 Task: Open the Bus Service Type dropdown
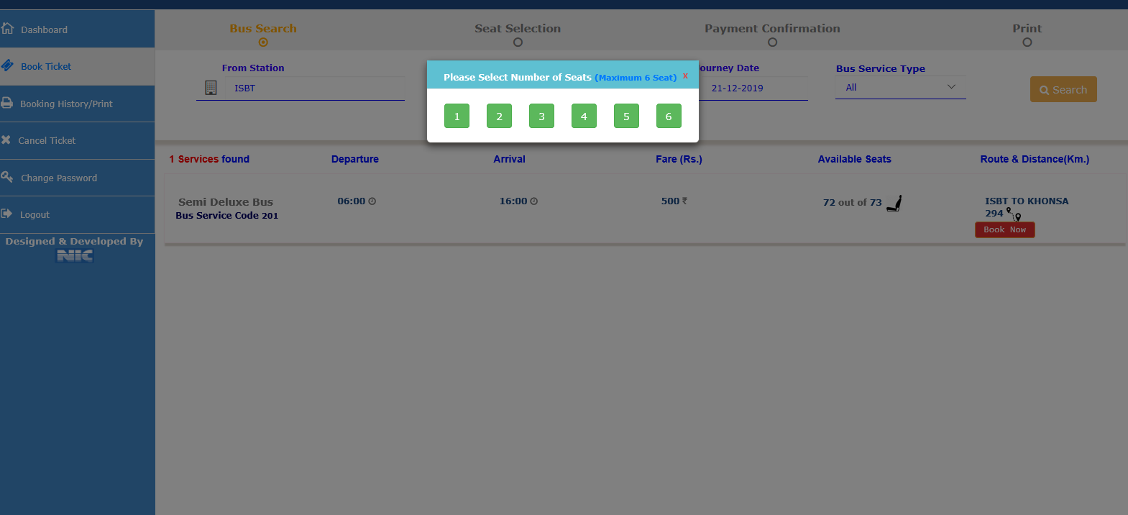coord(900,87)
